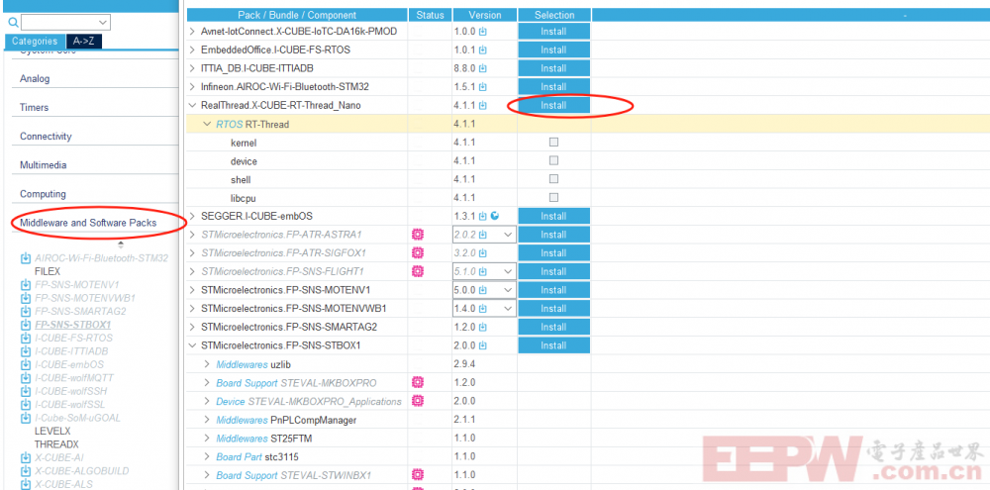Click download icon beside SMARTAG2 version 1.2.0
990x490 pixels.
click(x=483, y=327)
